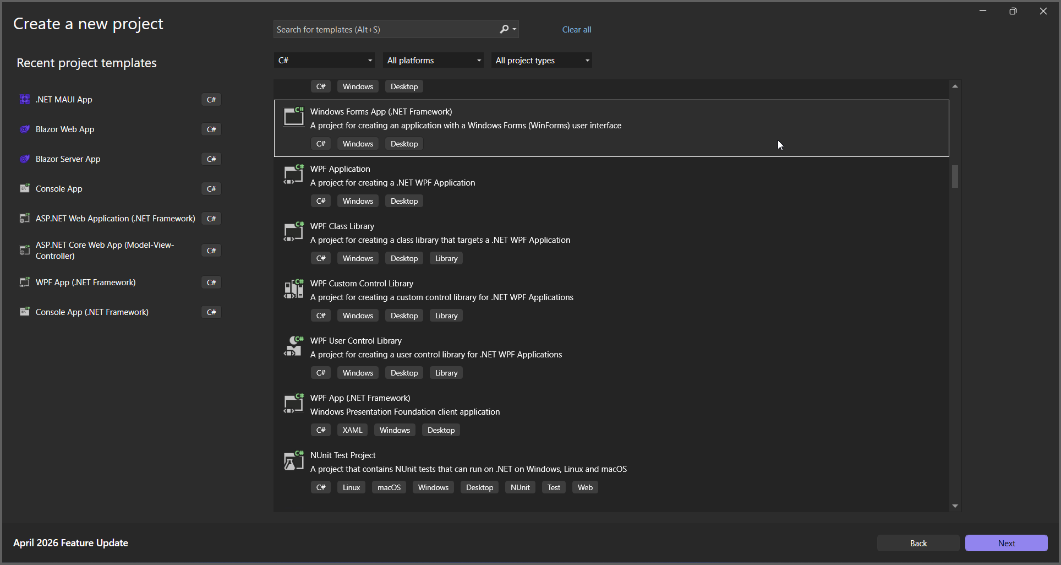Click the Library tag under WPF Class Library
1061x565 pixels.
[446, 258]
